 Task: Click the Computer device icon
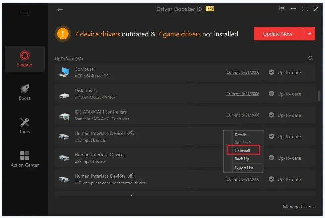click(64, 72)
